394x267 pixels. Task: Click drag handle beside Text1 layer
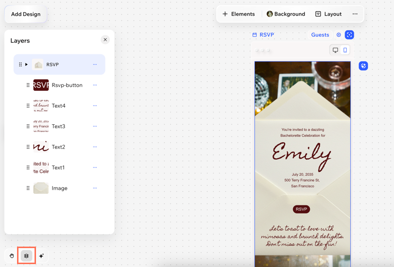pyautogui.click(x=28, y=167)
